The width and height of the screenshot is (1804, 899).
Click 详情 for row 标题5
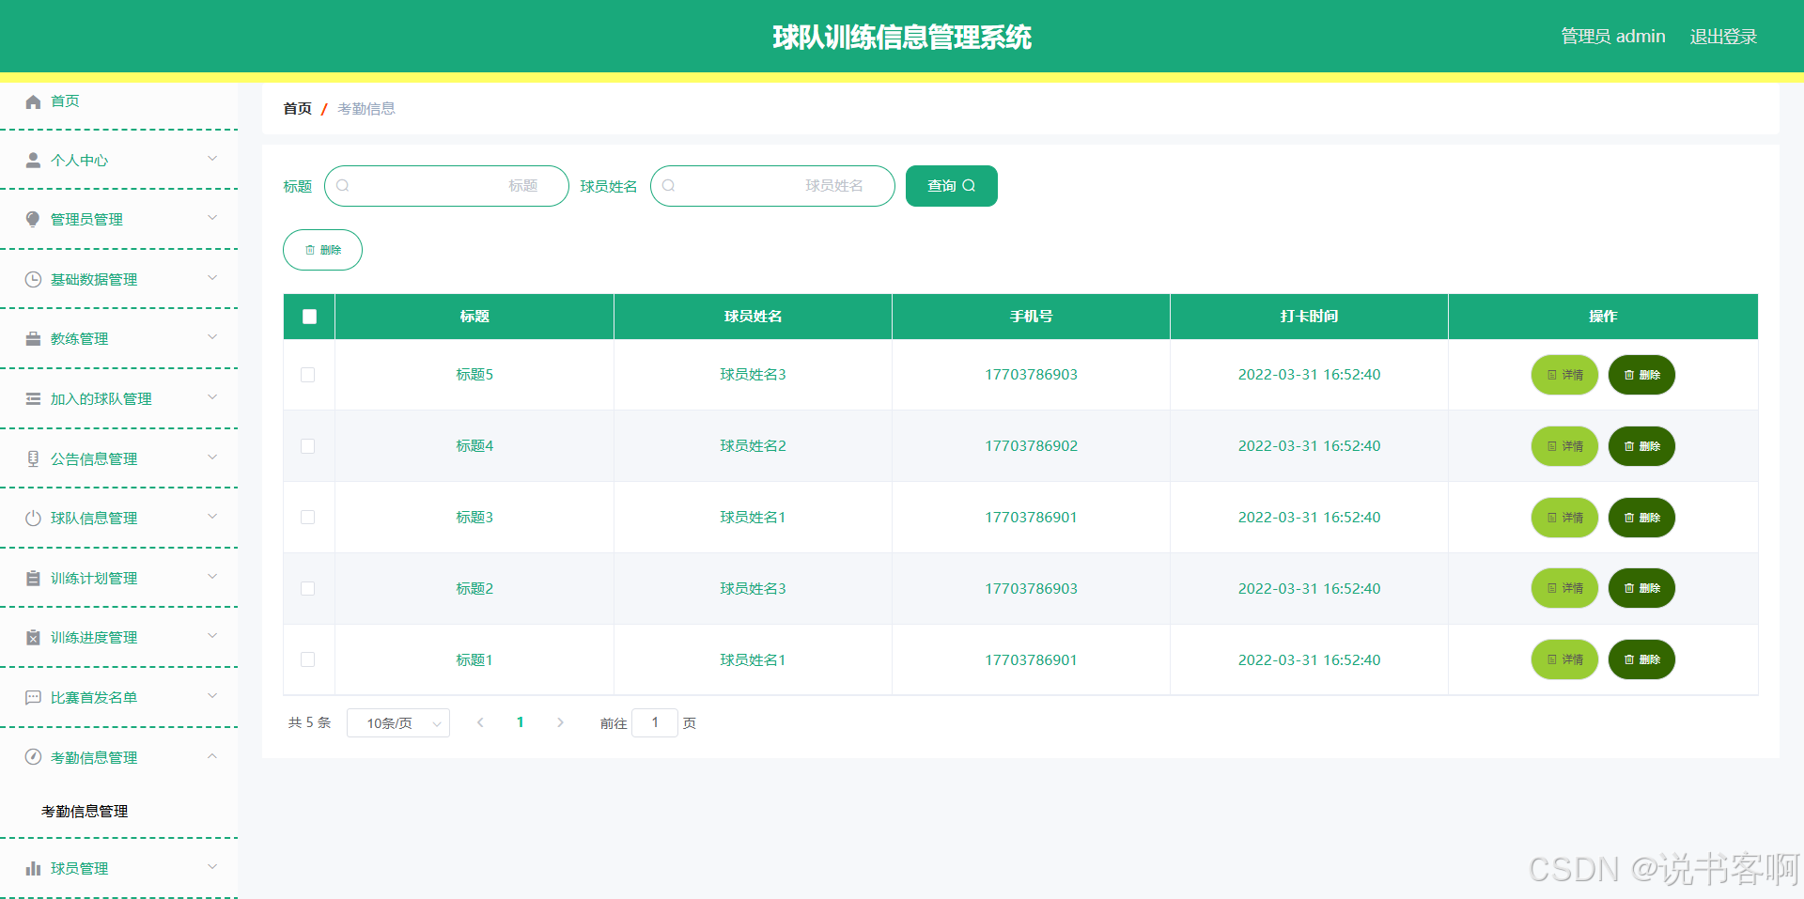1564,375
